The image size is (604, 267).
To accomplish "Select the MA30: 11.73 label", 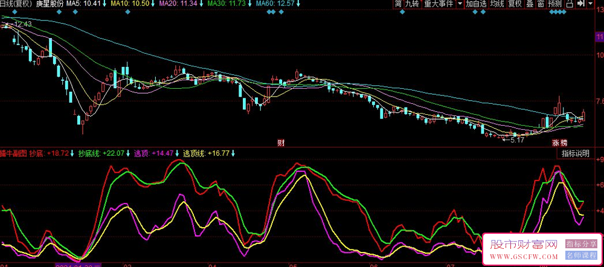I will [227, 4].
